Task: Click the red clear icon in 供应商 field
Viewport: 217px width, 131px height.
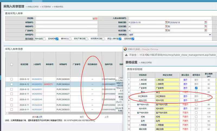Action: [96, 18]
